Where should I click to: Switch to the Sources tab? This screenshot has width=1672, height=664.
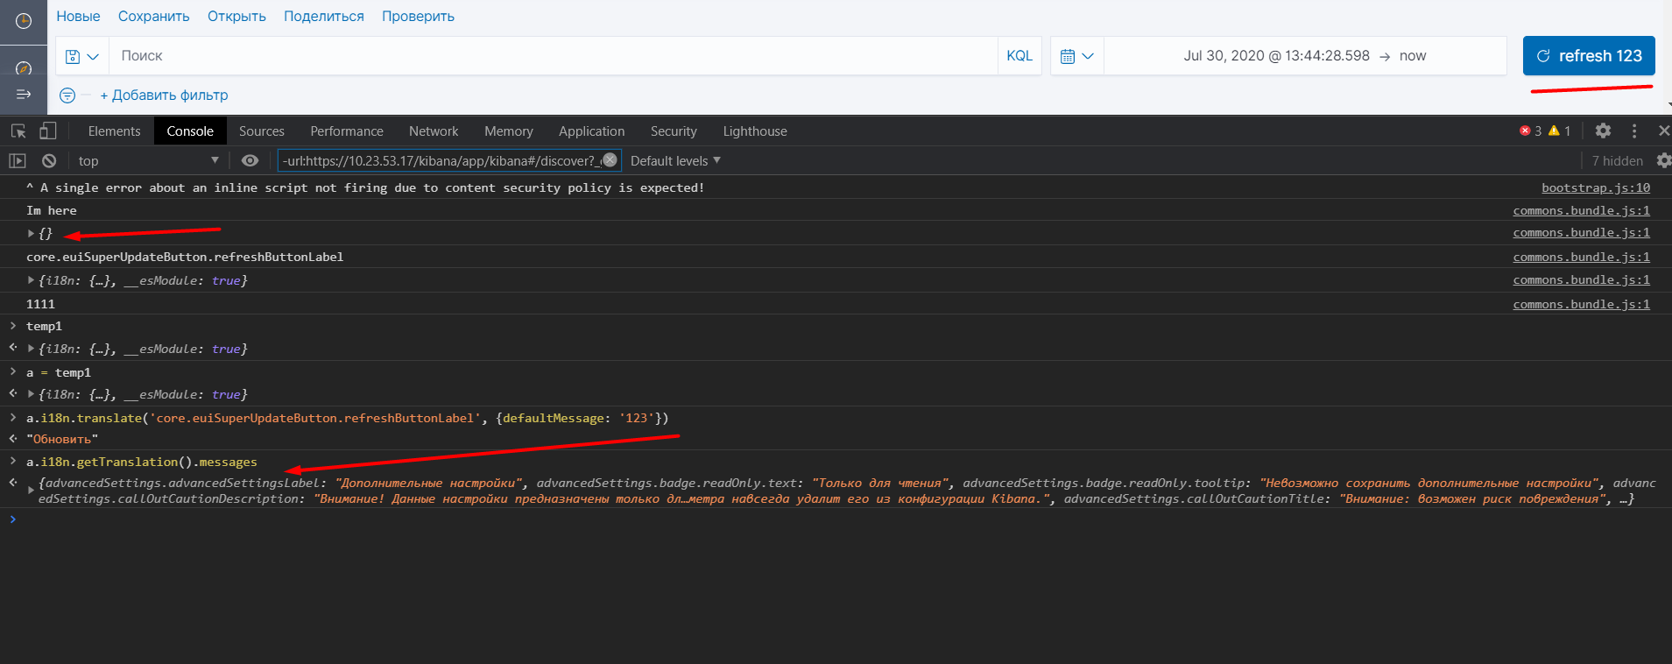tap(262, 131)
